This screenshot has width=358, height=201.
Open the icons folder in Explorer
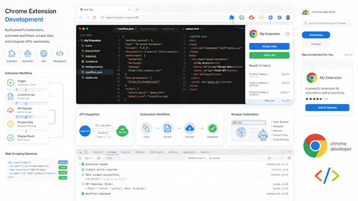88,46
